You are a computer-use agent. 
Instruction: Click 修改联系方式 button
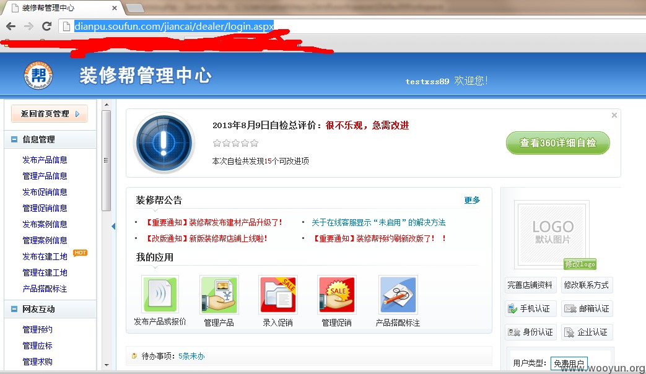(587, 285)
